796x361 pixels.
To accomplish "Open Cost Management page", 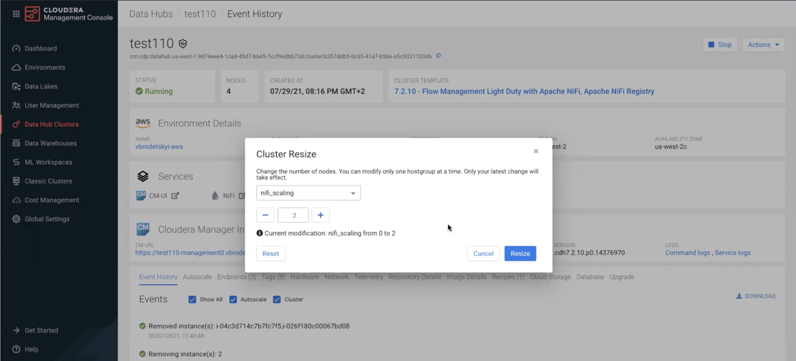I will (52, 200).
